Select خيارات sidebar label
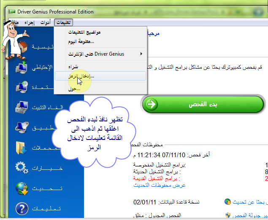The height and width of the screenshot is (220, 268). pyautogui.click(x=47, y=168)
